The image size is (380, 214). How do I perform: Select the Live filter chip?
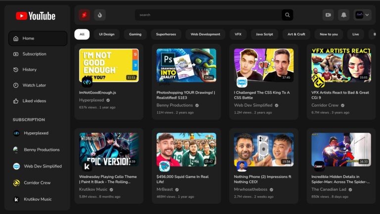pyautogui.click(x=356, y=34)
